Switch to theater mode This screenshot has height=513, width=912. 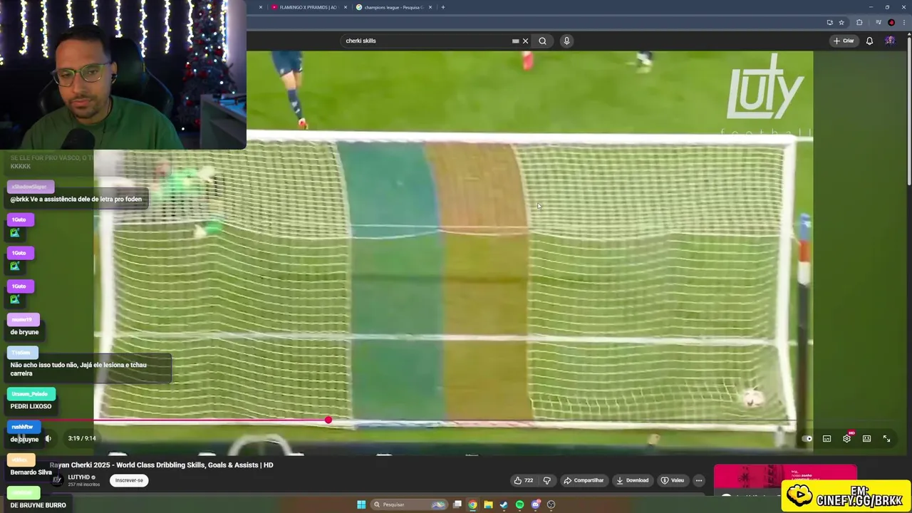(866, 438)
